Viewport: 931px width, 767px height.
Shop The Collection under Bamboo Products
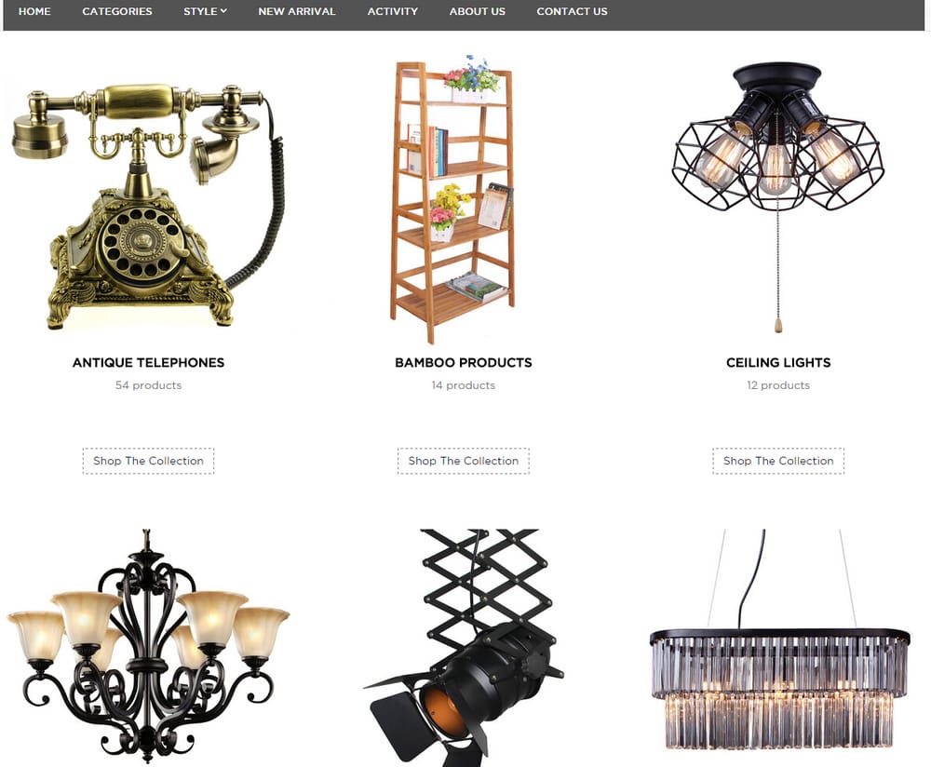(464, 462)
